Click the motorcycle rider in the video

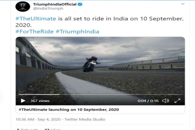(x=91, y=64)
